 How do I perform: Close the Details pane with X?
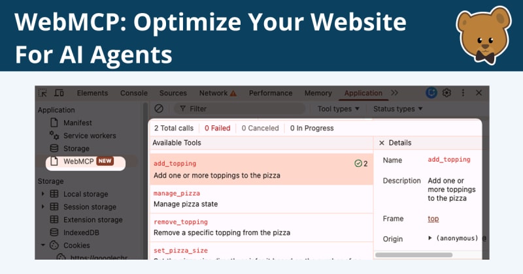(x=382, y=143)
